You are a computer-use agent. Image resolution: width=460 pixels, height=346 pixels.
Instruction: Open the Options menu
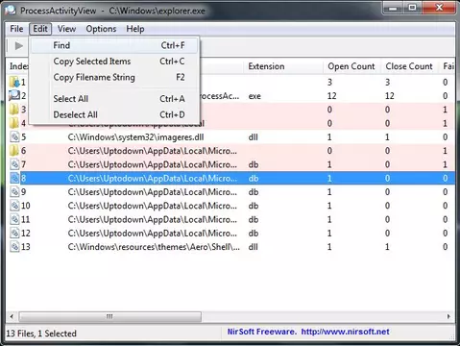click(101, 29)
